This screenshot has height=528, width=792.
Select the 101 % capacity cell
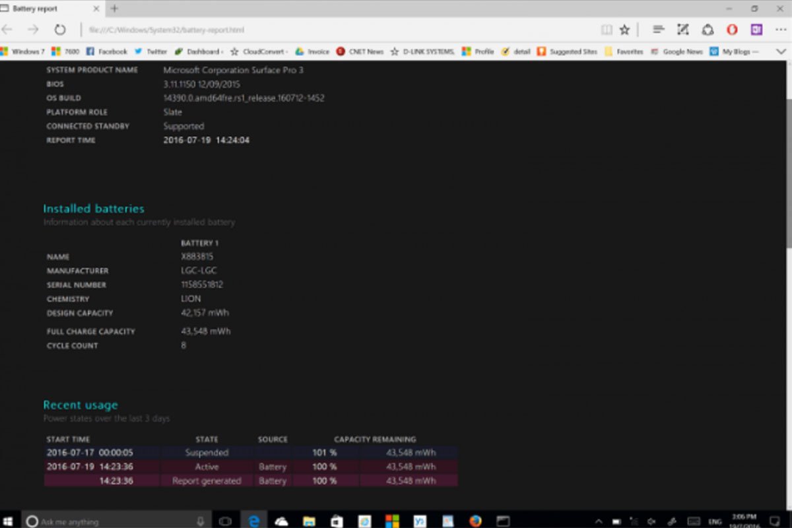coord(324,453)
